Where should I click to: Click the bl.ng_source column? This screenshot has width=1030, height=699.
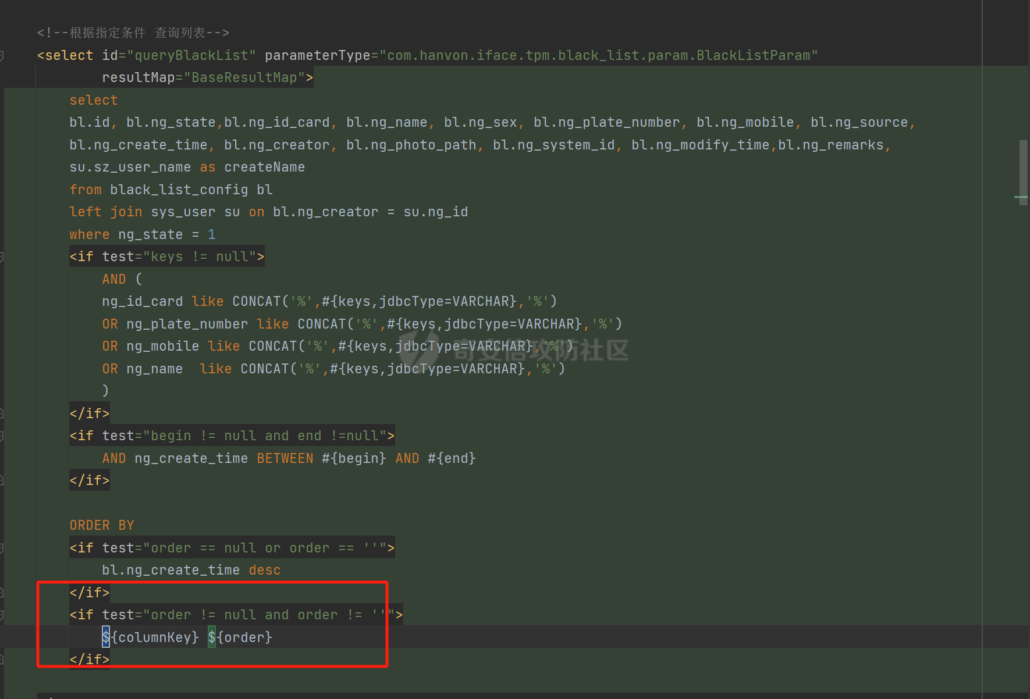click(859, 122)
